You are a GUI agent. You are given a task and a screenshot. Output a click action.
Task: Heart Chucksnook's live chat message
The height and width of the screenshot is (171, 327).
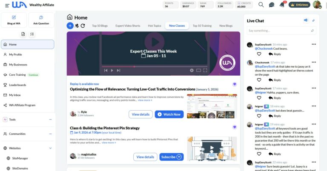pyautogui.click(x=259, y=80)
